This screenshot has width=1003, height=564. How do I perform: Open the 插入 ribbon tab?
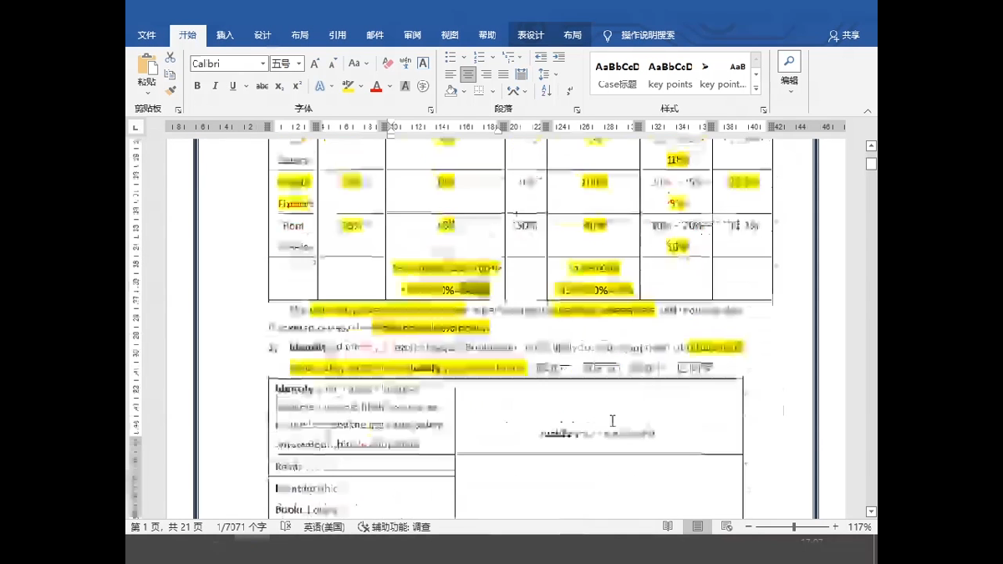225,35
